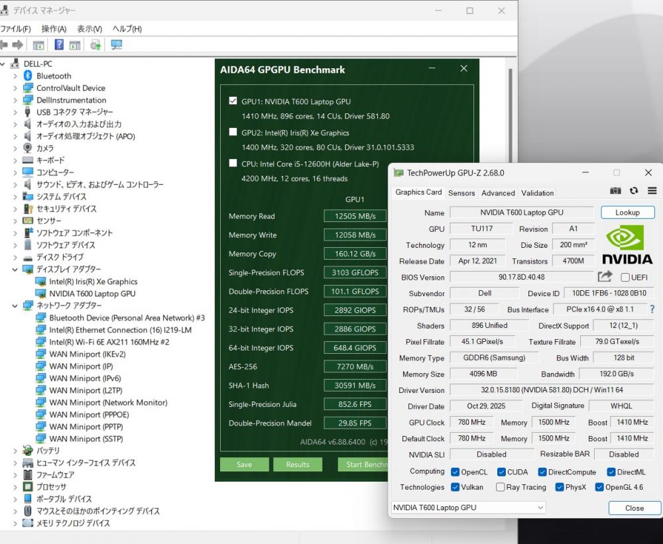Viewport: 663px width, 544px height.
Task: Click the update driver toolbar icon
Action: (x=95, y=44)
